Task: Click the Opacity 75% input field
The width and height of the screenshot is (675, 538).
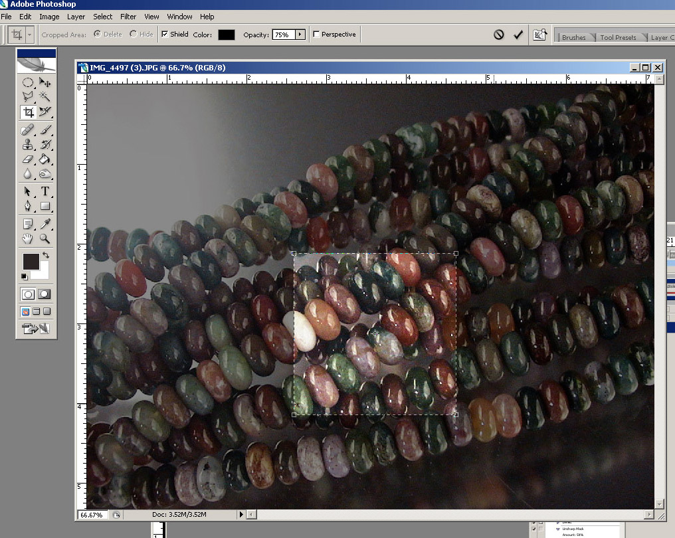Action: coord(284,35)
